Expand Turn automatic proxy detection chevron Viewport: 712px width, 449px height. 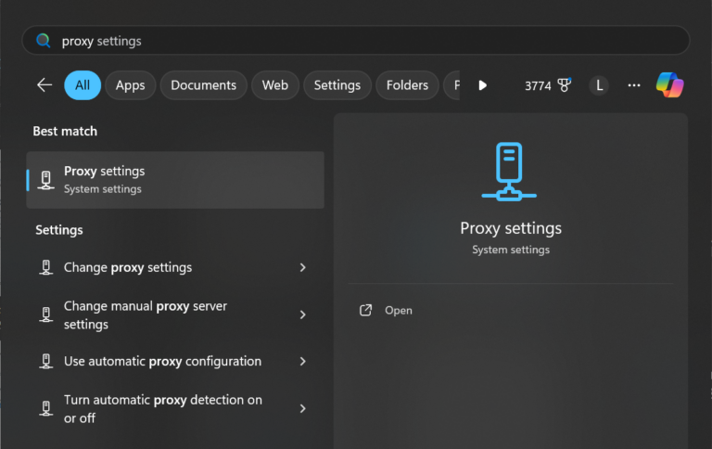click(x=302, y=409)
